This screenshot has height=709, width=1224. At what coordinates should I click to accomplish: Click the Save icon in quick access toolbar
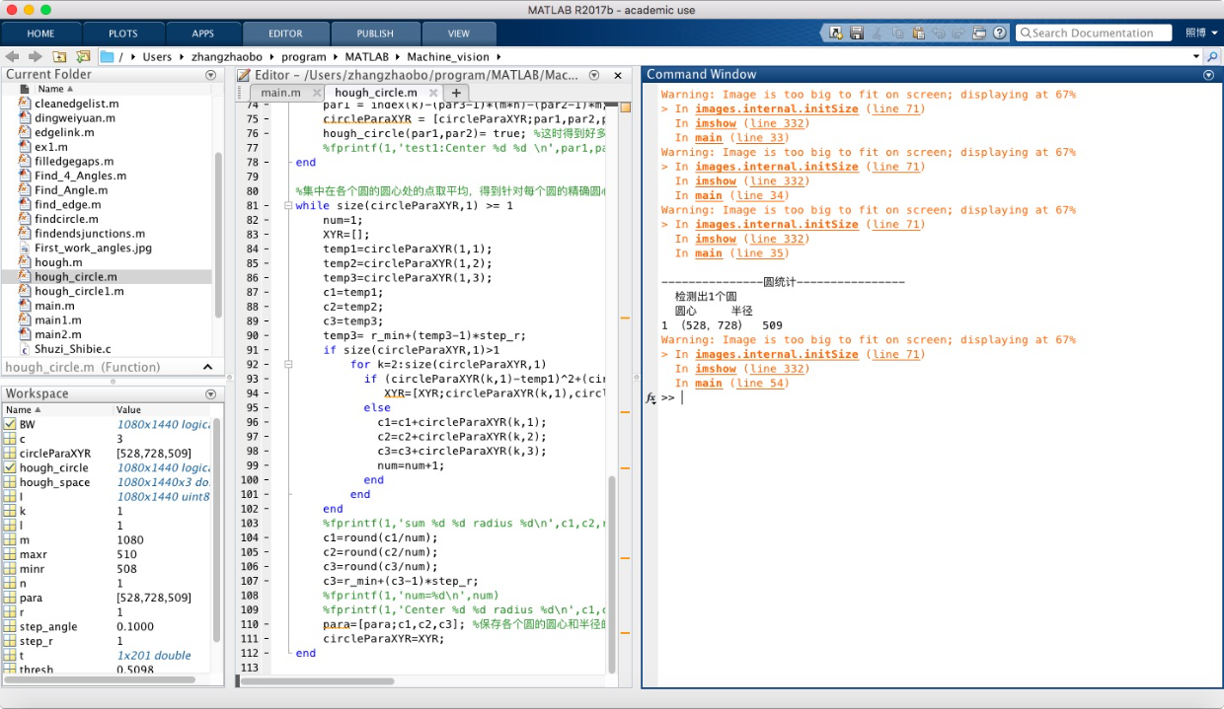pyautogui.click(x=856, y=33)
